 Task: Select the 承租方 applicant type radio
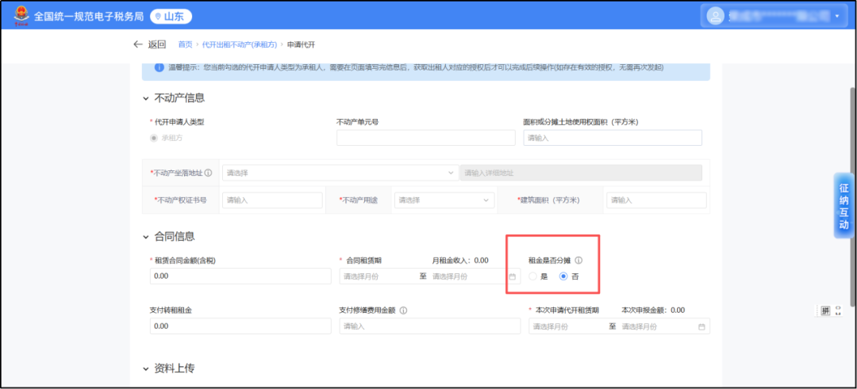pos(154,138)
